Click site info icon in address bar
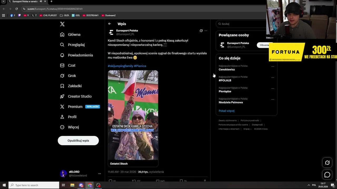The width and height of the screenshot is (337, 189). tap(24, 9)
